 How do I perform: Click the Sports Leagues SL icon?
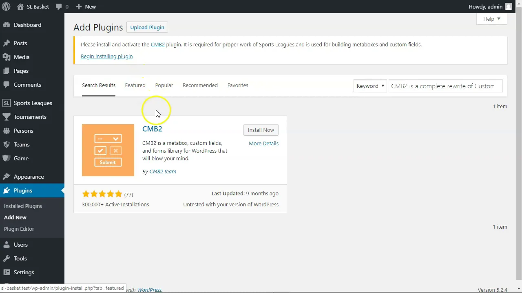[6, 103]
